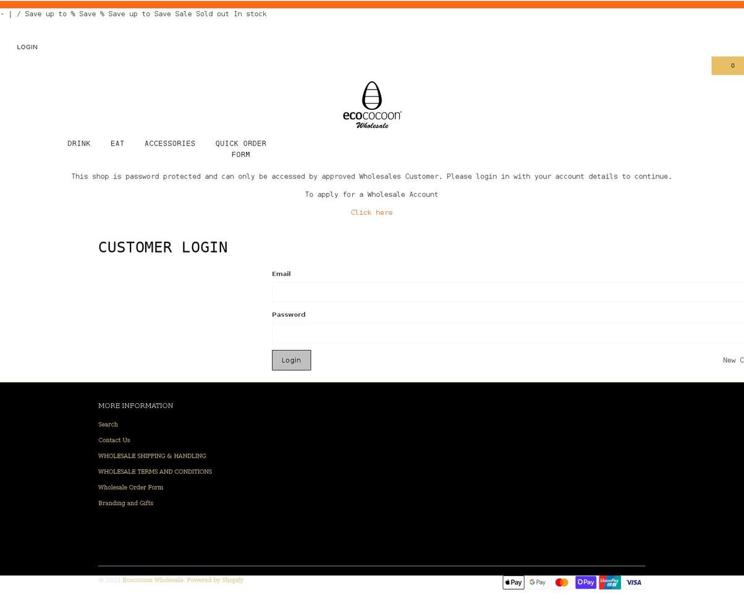Click the Mastercard payment icon

[x=562, y=582]
